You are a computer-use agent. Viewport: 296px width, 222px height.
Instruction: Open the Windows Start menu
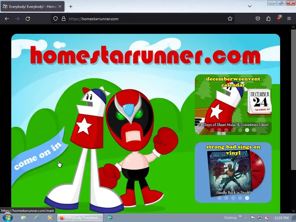tap(8, 218)
